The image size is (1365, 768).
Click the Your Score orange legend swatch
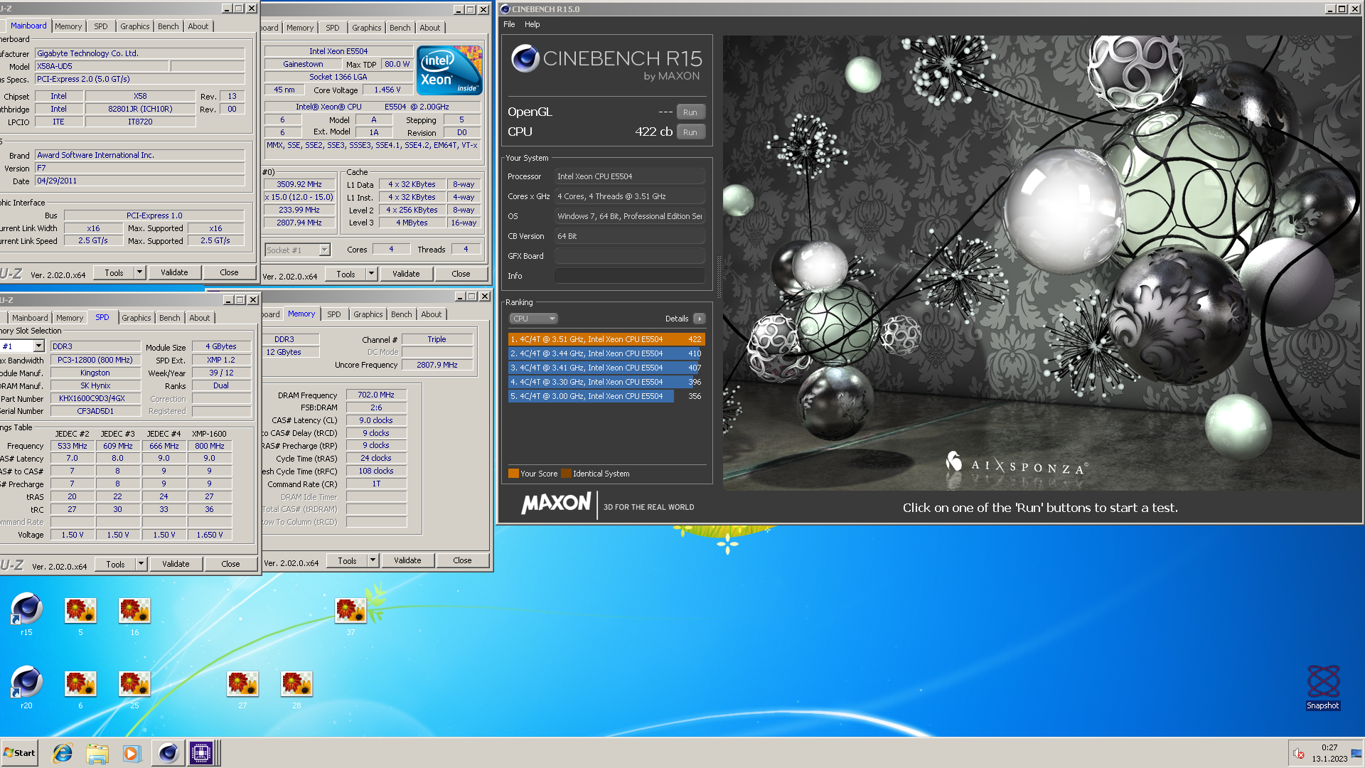[x=513, y=474]
